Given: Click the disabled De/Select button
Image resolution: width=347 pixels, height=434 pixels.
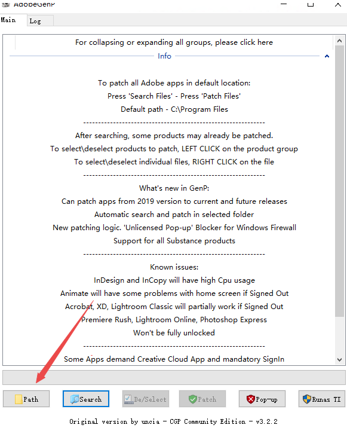Looking at the screenshot, I should [146, 399].
